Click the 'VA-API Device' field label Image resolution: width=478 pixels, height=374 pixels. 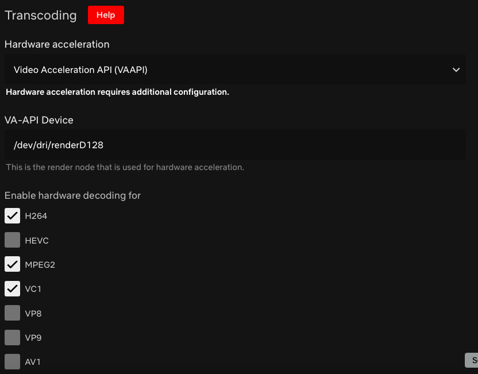point(39,120)
